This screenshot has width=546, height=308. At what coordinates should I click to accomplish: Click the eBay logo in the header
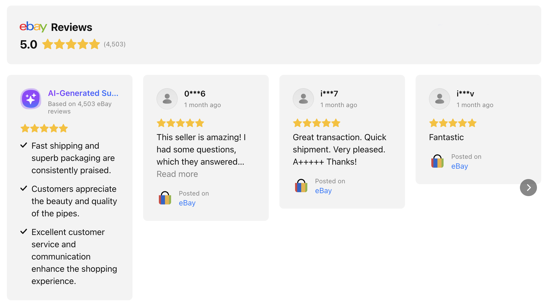tap(33, 27)
